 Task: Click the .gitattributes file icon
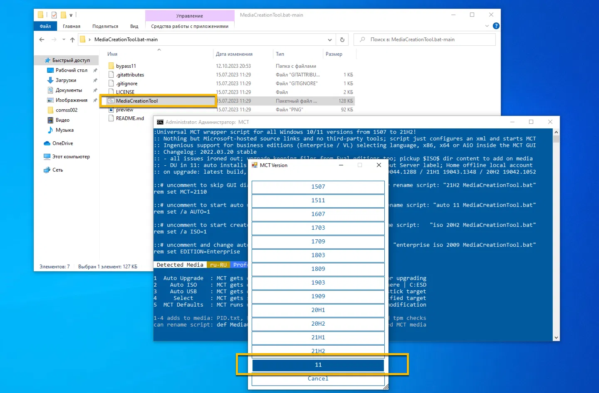(x=111, y=74)
